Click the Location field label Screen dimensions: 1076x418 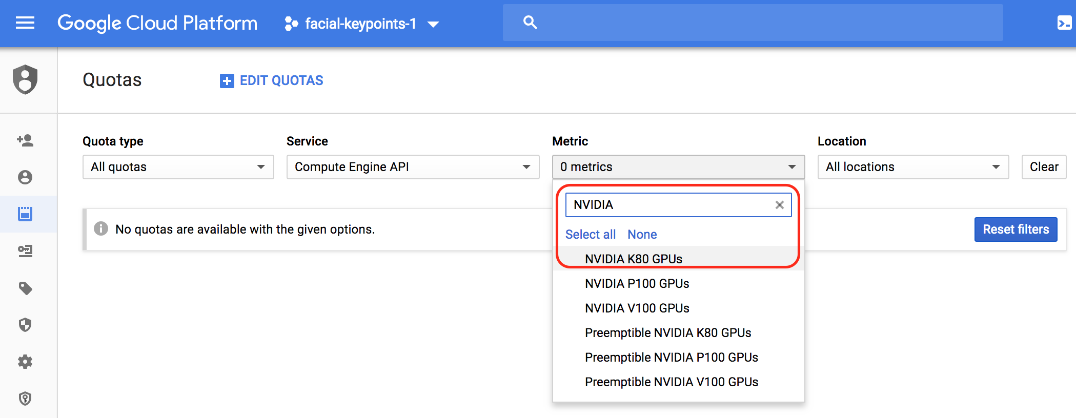(842, 141)
